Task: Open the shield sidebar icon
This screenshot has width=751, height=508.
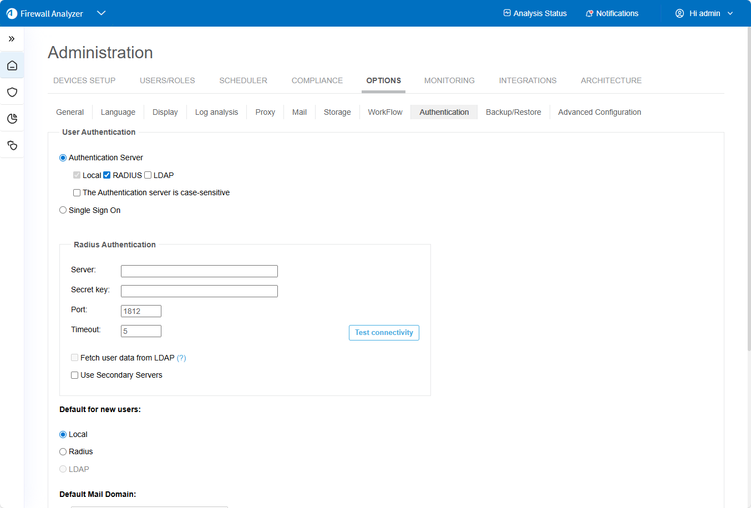Action: coord(12,92)
